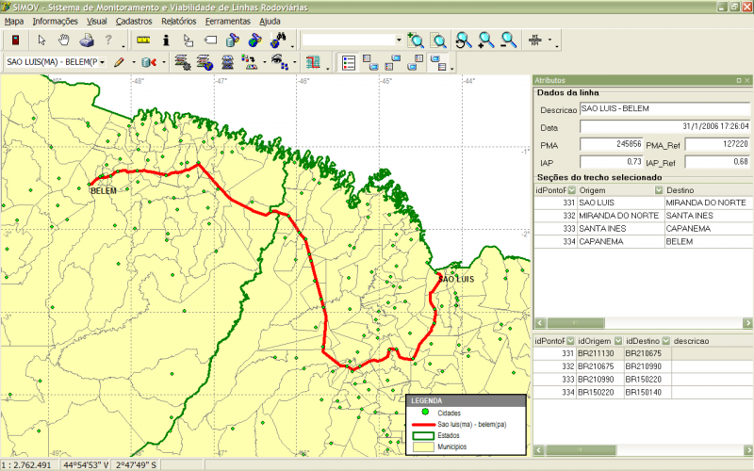Click the Descricao text field
Screen dimensions: 754x471
(664, 110)
